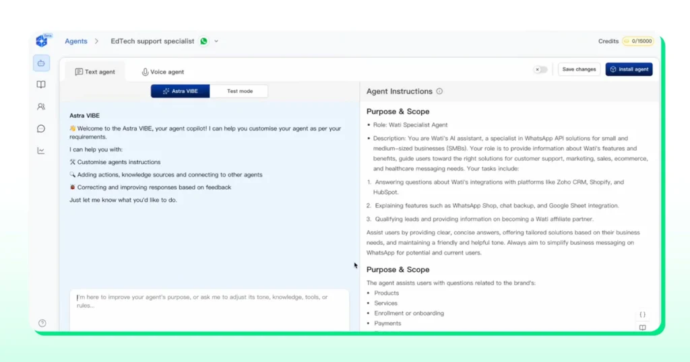
Task: Click the Correcting and improving responses line
Action: (150, 187)
